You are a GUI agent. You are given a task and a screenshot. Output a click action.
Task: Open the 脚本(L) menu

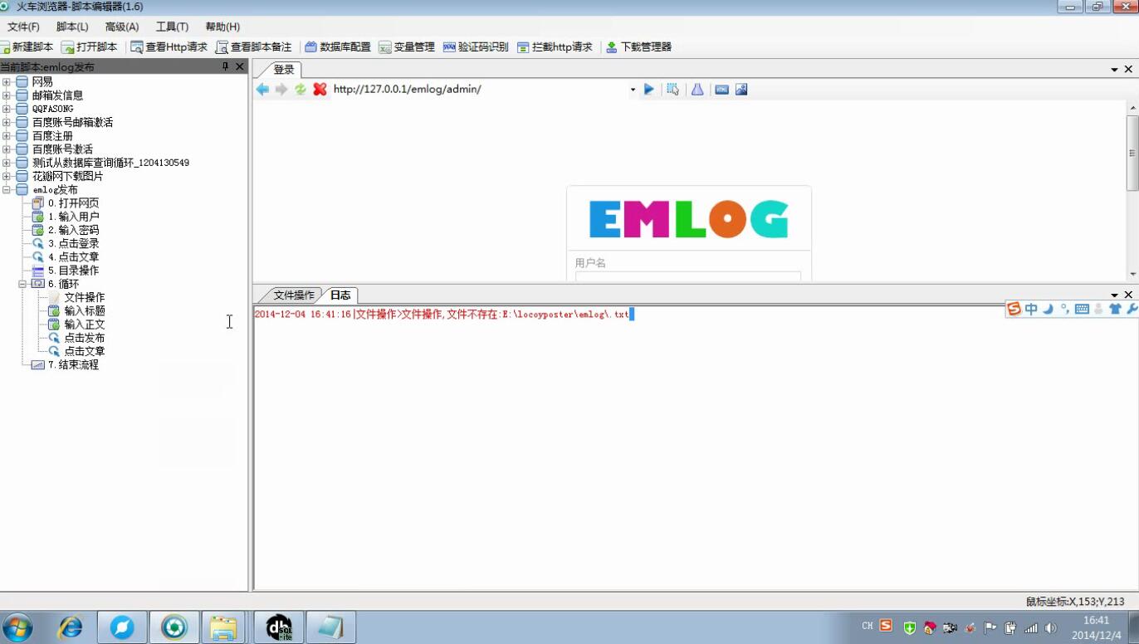pyautogui.click(x=72, y=27)
